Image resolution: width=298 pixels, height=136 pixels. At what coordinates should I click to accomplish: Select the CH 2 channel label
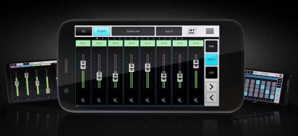(99, 43)
